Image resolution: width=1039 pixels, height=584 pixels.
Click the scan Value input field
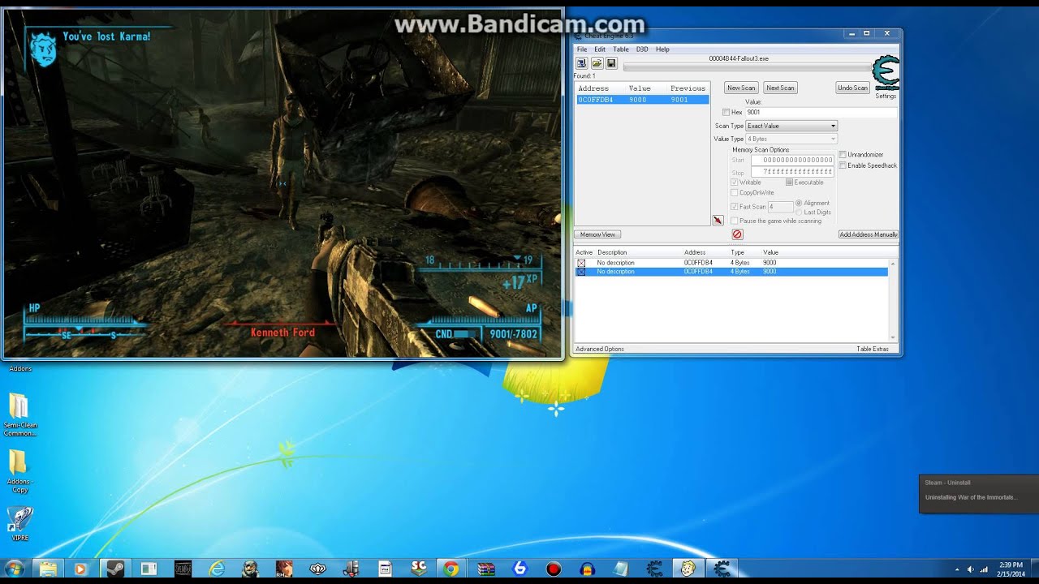coord(821,112)
